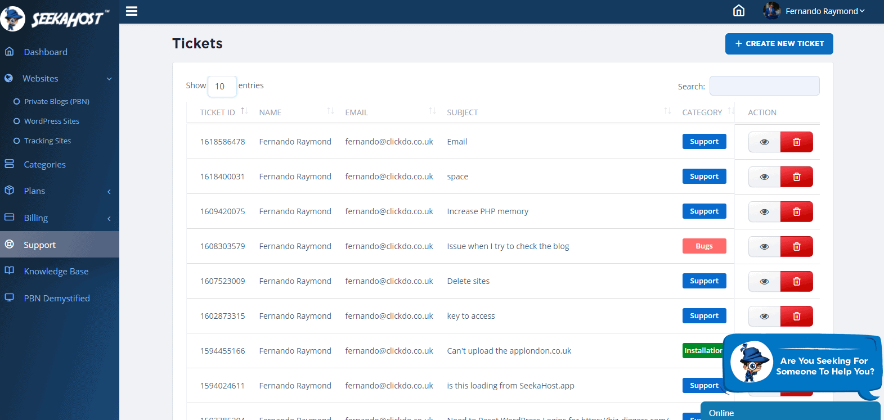View the 'Issue when I try' ticket

tap(764, 247)
